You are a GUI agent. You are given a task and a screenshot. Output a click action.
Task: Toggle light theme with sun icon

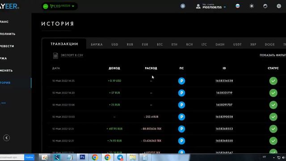(x=252, y=6)
